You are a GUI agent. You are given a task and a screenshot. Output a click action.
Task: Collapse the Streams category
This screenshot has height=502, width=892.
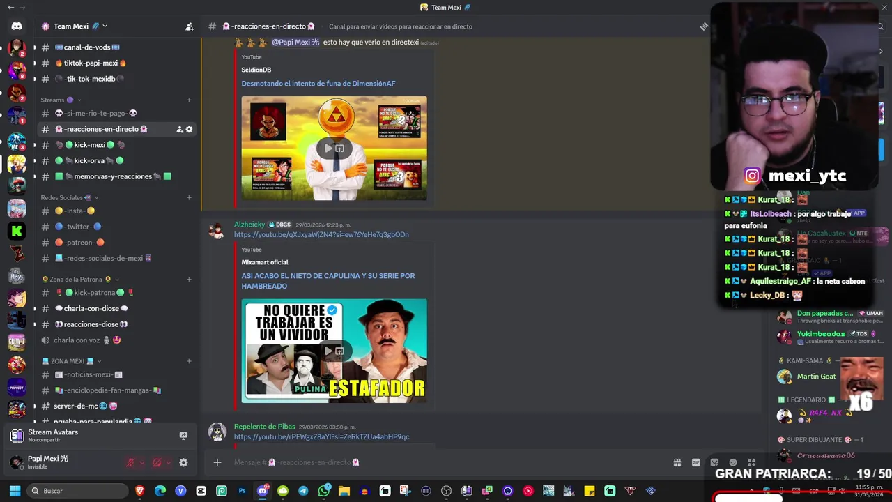point(61,100)
